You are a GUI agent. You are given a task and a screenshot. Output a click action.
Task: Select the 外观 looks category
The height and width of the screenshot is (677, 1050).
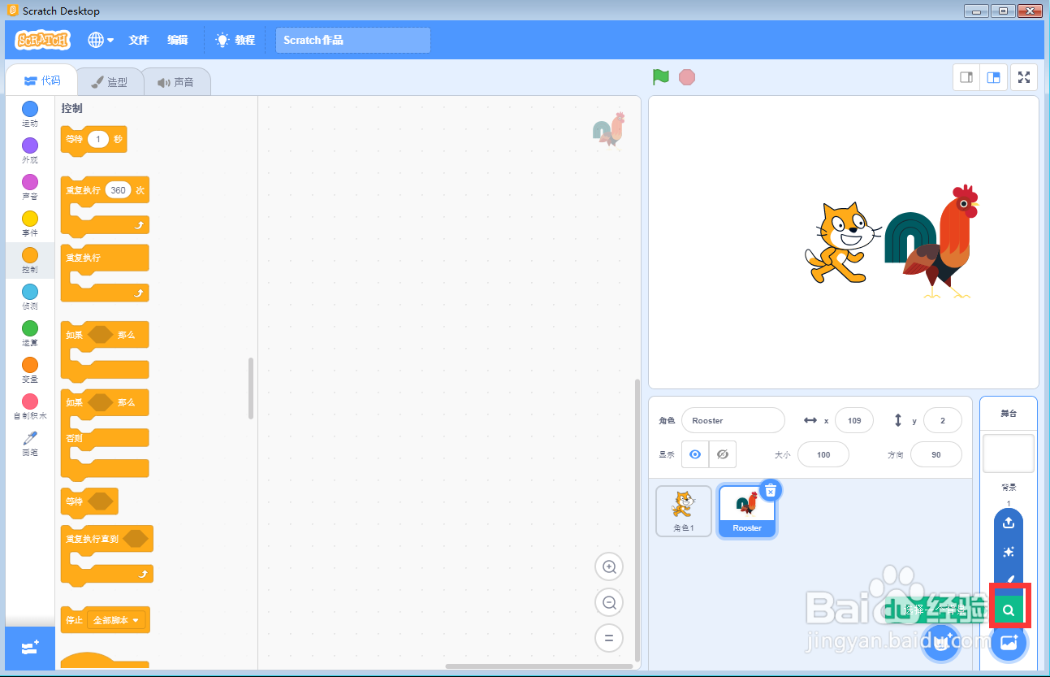click(x=30, y=150)
